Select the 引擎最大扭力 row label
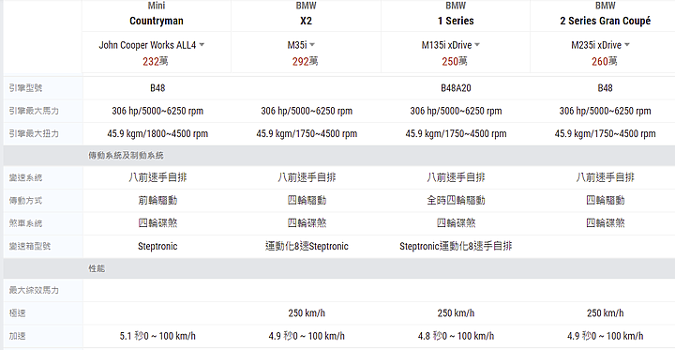Screen dimensions: 675x350 coord(34,133)
